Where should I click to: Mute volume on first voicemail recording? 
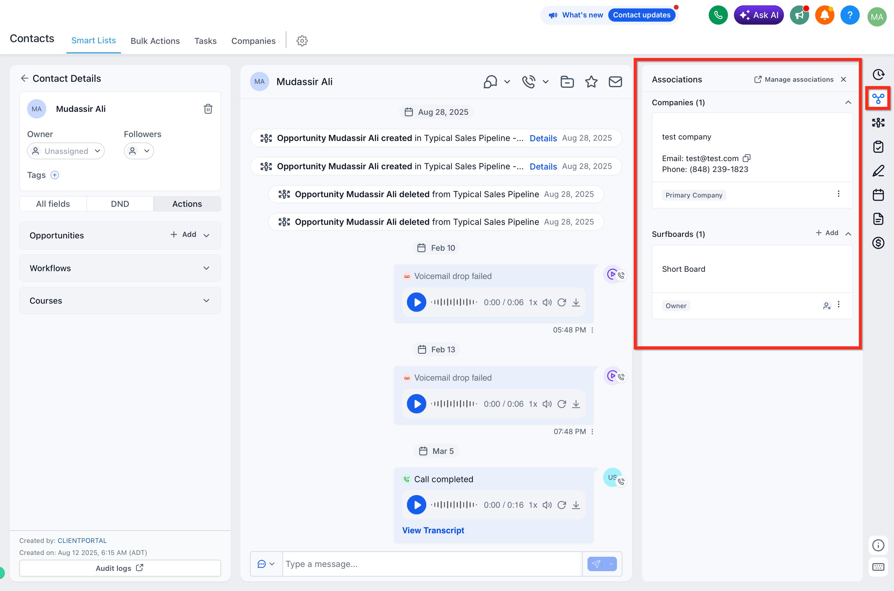(547, 302)
